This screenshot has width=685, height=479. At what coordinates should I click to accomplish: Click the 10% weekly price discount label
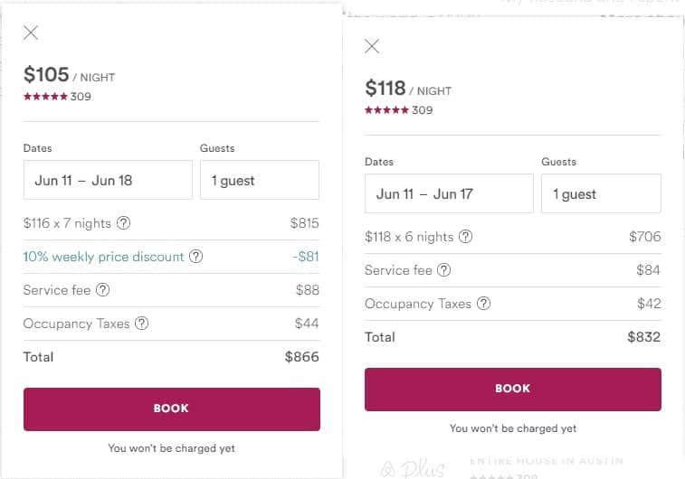pos(103,257)
